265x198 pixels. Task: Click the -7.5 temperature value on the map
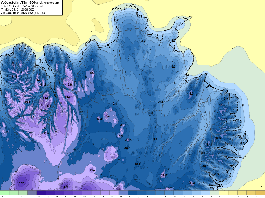click(137, 114)
